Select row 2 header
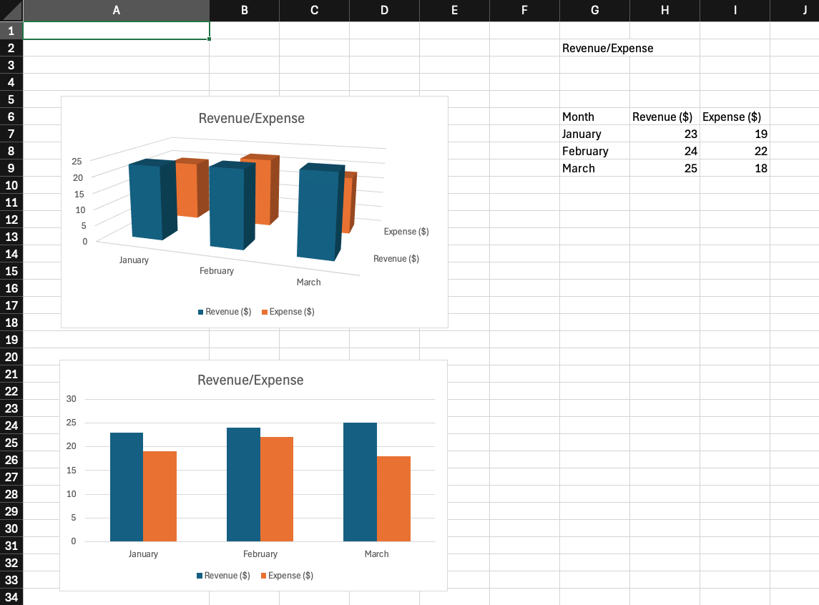Screen dimensions: 819x605 coord(11,48)
